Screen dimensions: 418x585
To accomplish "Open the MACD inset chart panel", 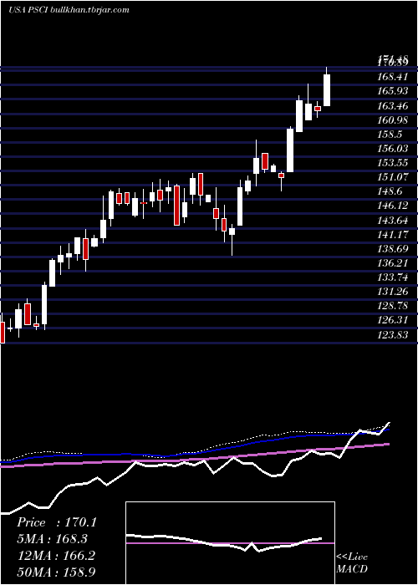I will [230, 543].
